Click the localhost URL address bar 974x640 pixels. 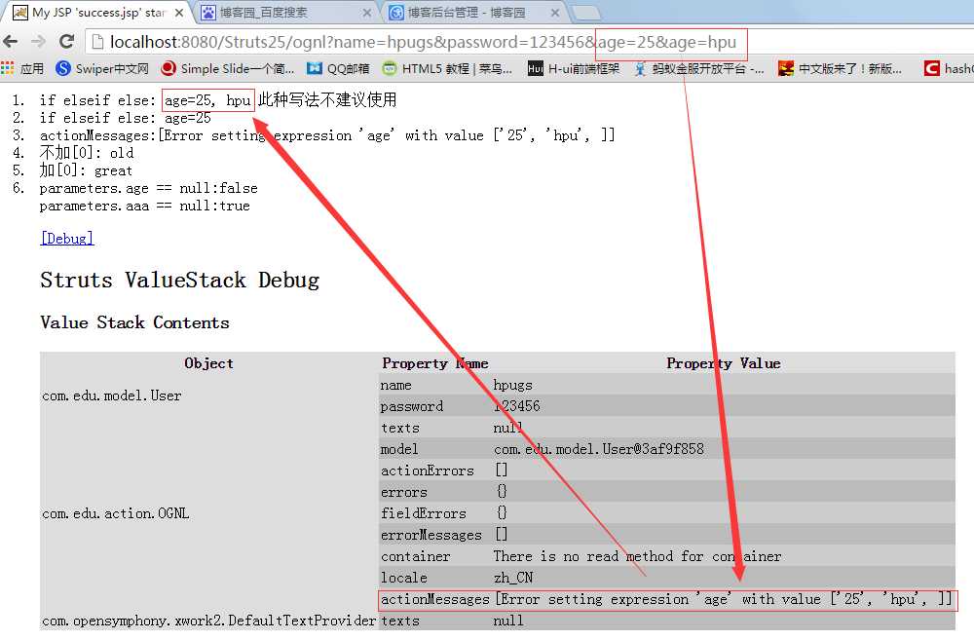[423, 42]
